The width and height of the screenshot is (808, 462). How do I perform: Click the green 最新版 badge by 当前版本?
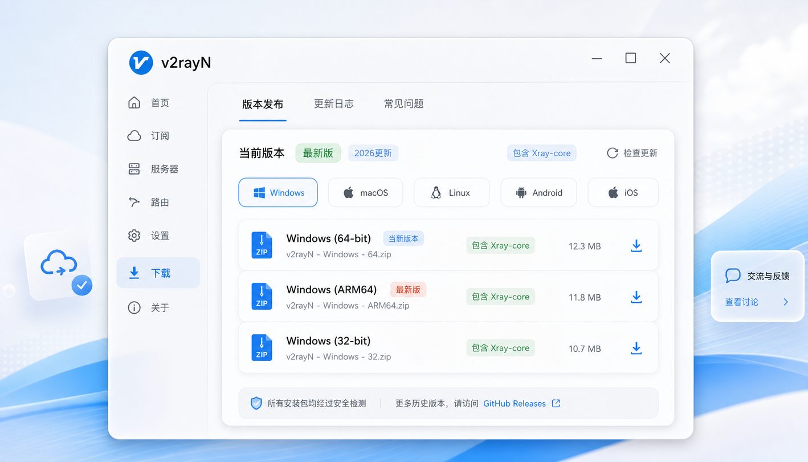(x=318, y=153)
